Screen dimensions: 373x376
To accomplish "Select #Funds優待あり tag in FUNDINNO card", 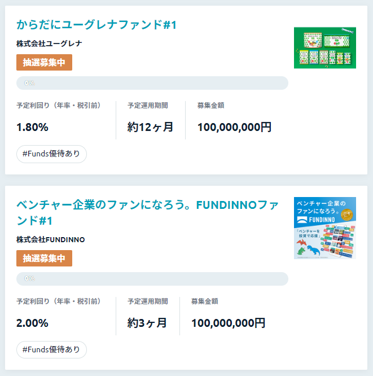I will 51,350.
